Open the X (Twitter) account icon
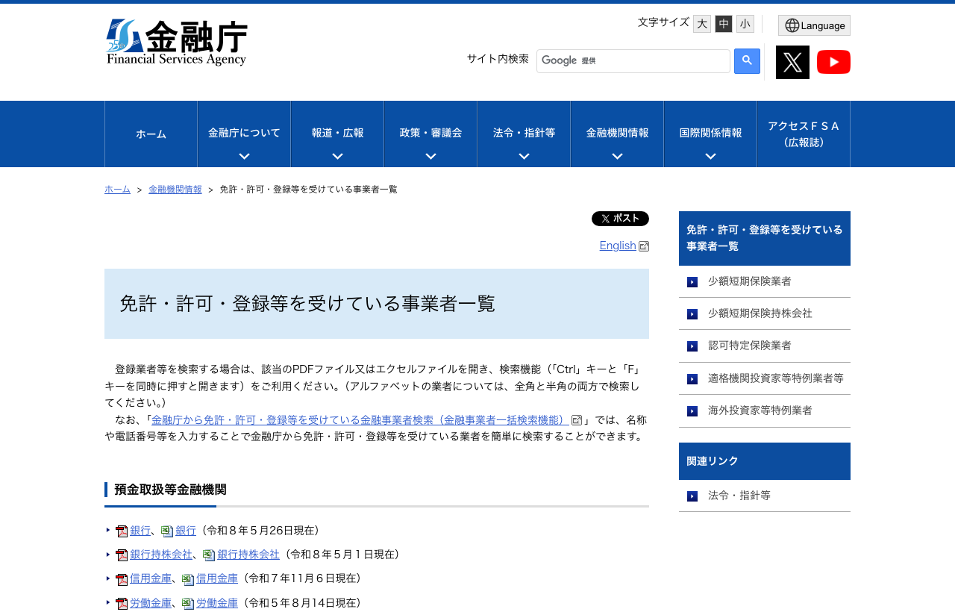The height and width of the screenshot is (612, 955). [x=792, y=62]
